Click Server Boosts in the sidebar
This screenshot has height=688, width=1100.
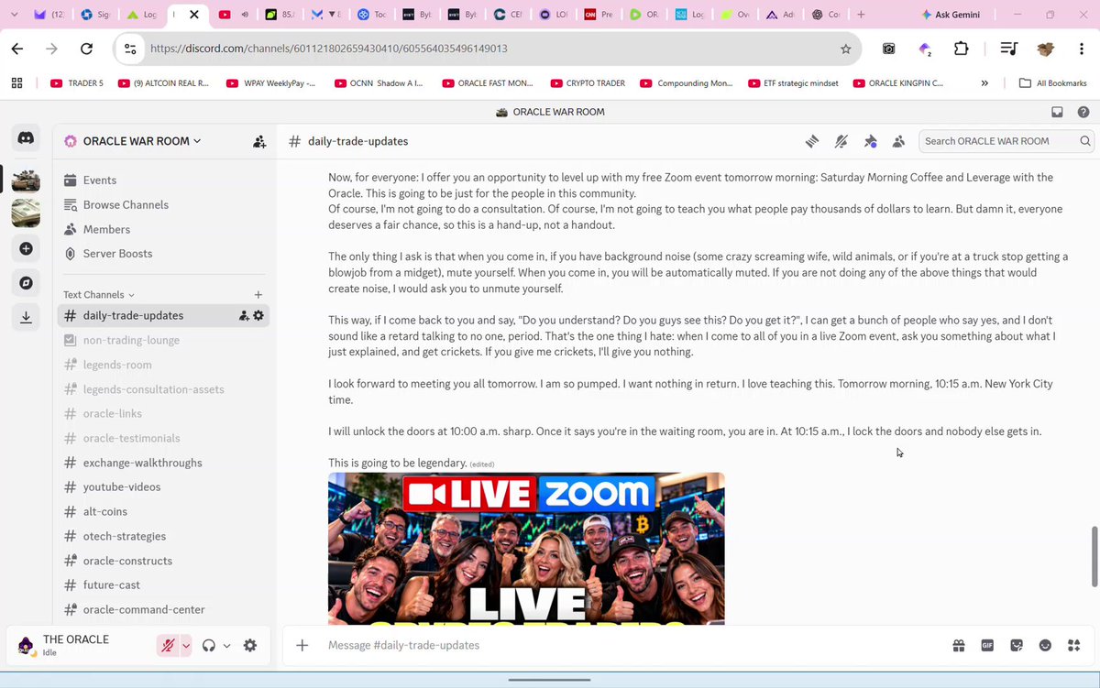[x=165, y=254]
